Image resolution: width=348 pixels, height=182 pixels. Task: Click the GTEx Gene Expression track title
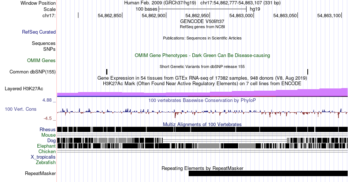coord(202,78)
